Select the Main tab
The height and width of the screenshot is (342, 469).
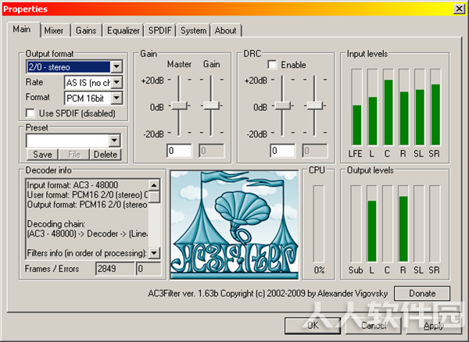[22, 29]
